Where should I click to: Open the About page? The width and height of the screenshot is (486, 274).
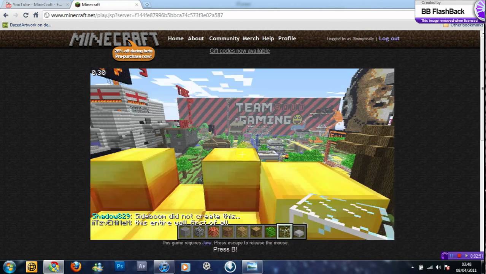pos(196,38)
